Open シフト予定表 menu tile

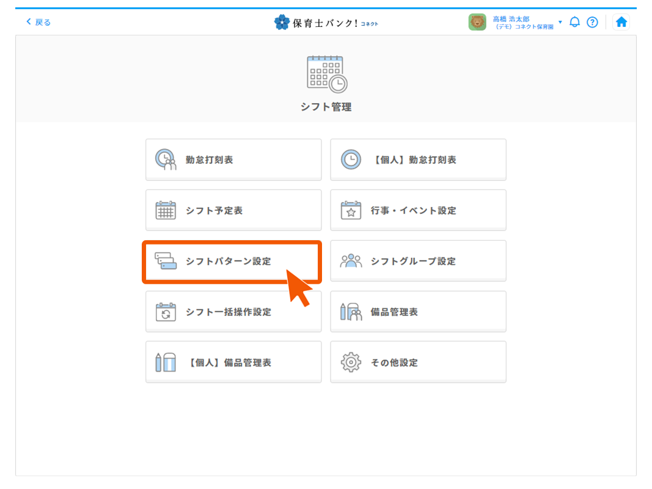point(233,211)
